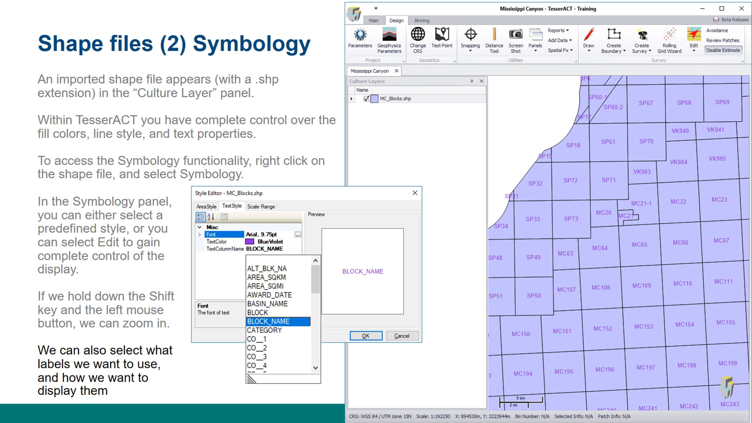Launch the Rolling Grid Wizard
752x423 pixels.
point(669,34)
